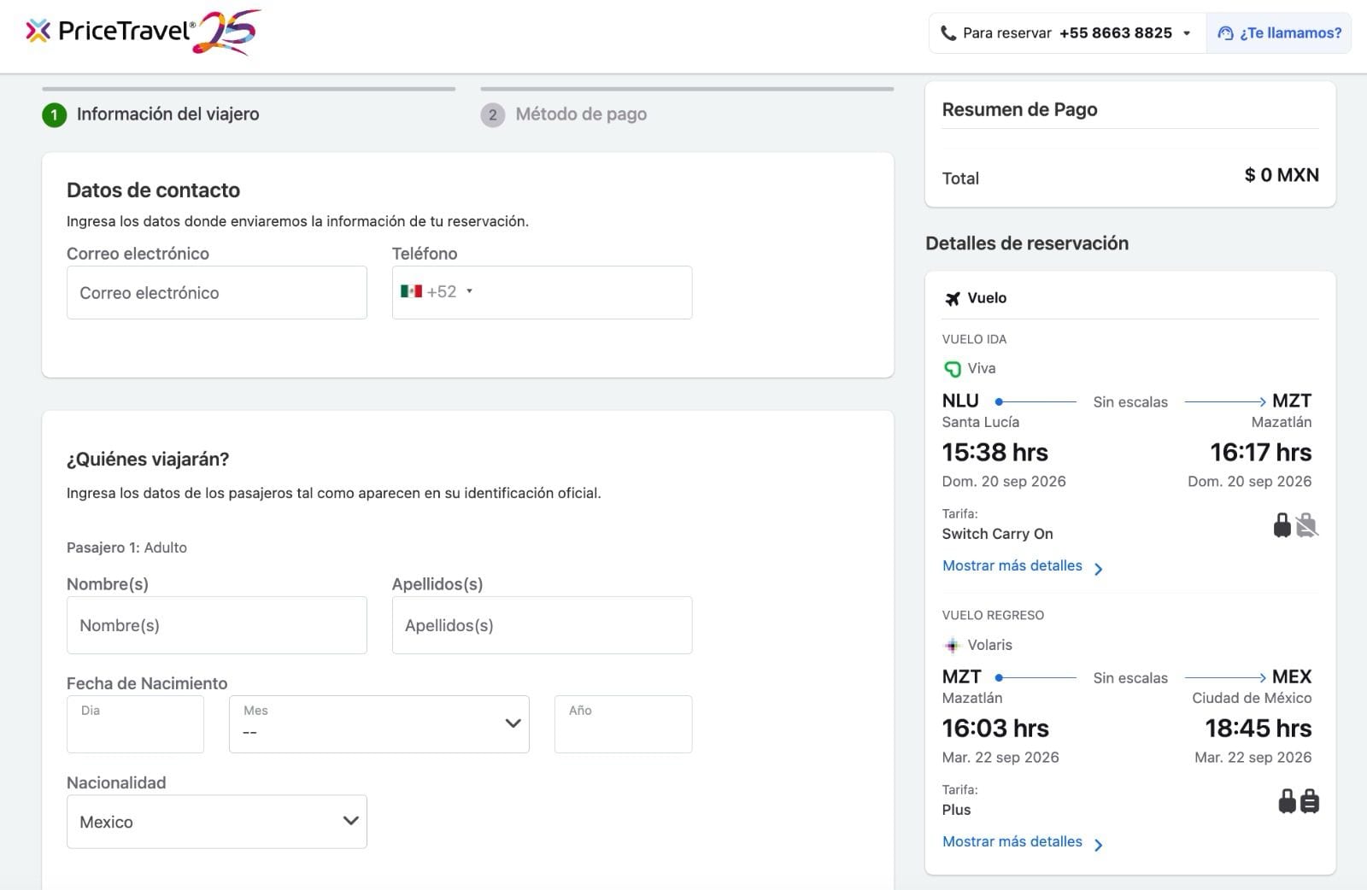The height and width of the screenshot is (890, 1367).
Task: Click the Viva airline logo
Action: (x=952, y=369)
